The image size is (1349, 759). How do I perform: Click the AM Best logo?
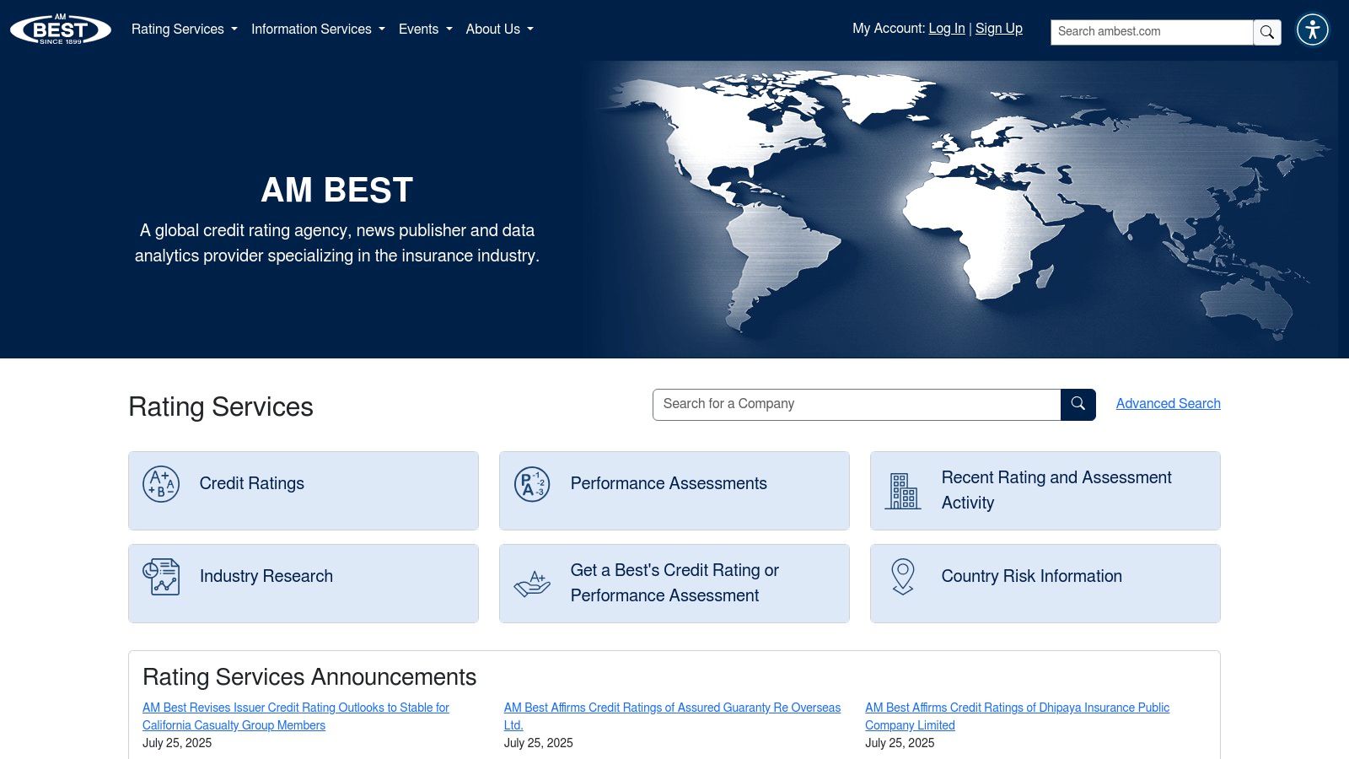point(60,30)
